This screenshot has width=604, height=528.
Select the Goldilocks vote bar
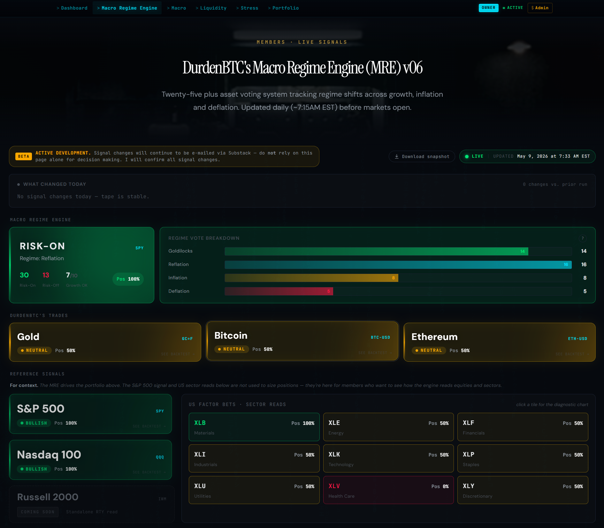398,251
